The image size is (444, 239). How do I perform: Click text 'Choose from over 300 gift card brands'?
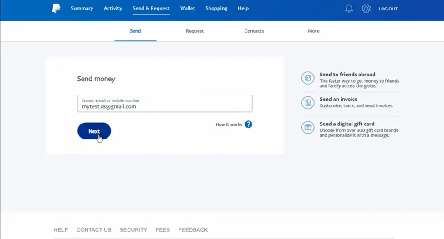(359, 130)
